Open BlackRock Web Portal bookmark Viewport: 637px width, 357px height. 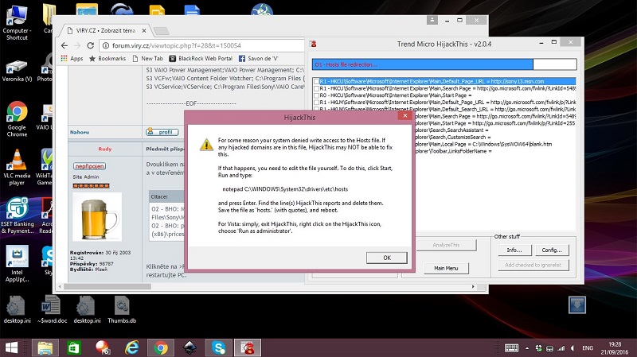coord(201,58)
